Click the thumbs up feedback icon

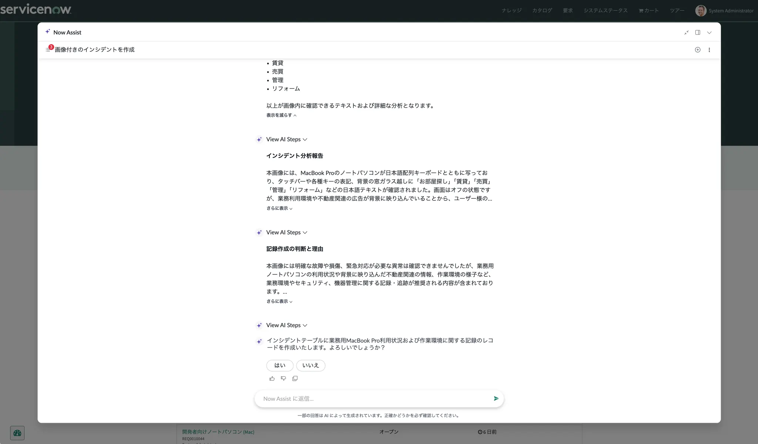272,379
